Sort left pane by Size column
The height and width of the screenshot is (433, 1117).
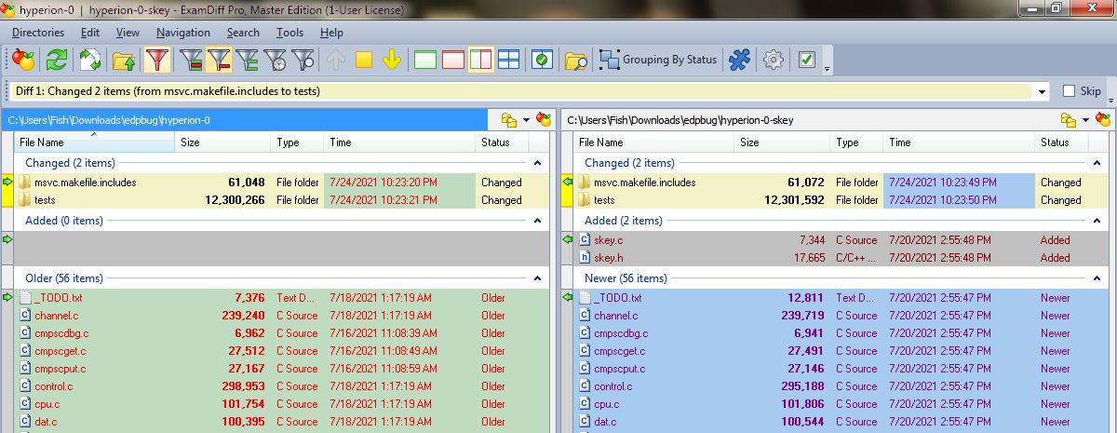tap(223, 142)
